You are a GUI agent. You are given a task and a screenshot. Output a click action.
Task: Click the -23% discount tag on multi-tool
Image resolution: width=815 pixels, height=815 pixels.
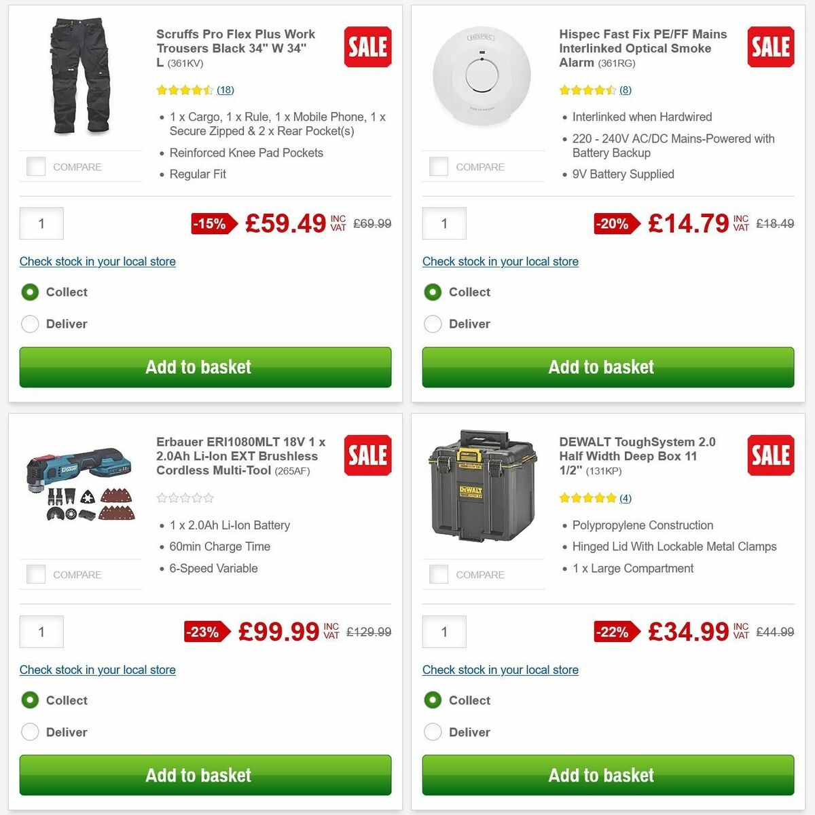205,632
